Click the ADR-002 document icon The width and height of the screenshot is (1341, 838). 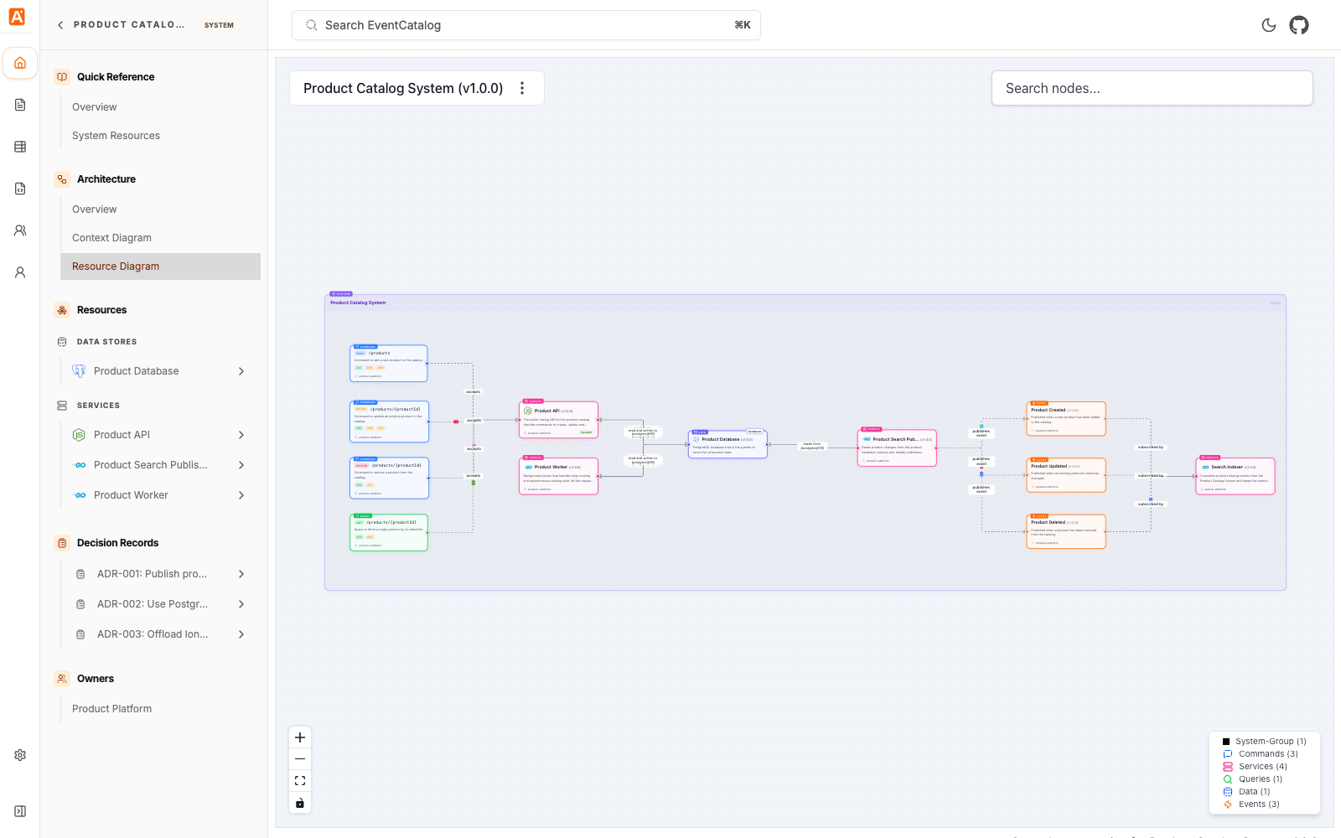(x=80, y=604)
